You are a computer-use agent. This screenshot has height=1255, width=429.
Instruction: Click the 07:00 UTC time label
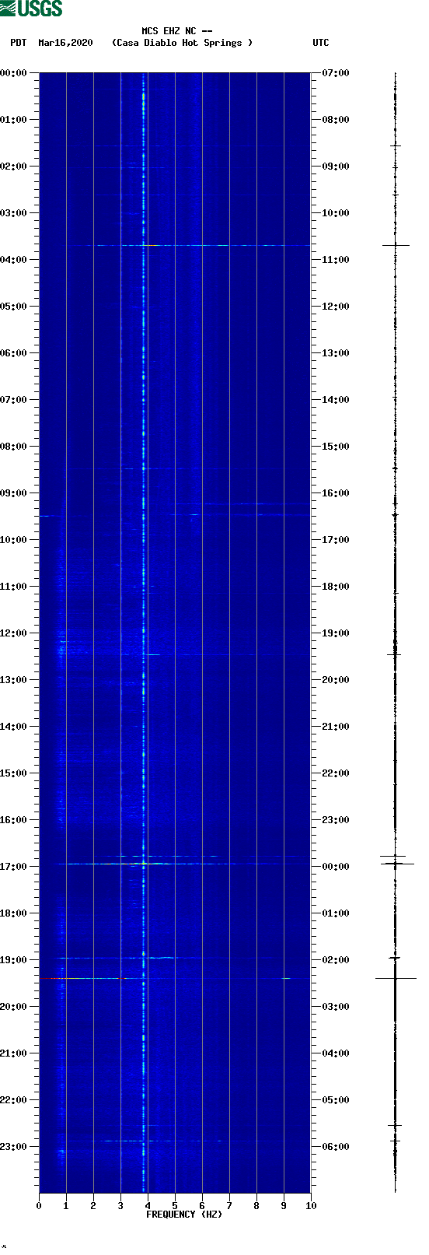pos(336,73)
